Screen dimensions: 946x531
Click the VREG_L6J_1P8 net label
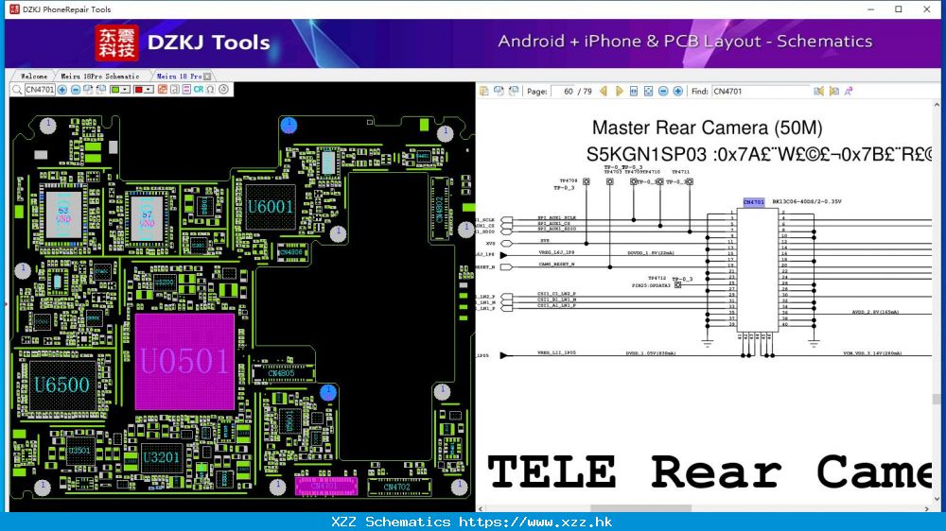pos(556,252)
